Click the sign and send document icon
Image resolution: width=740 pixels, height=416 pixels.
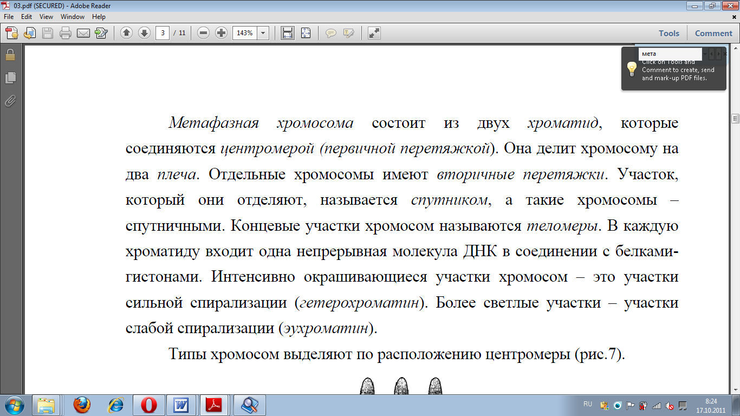101,33
